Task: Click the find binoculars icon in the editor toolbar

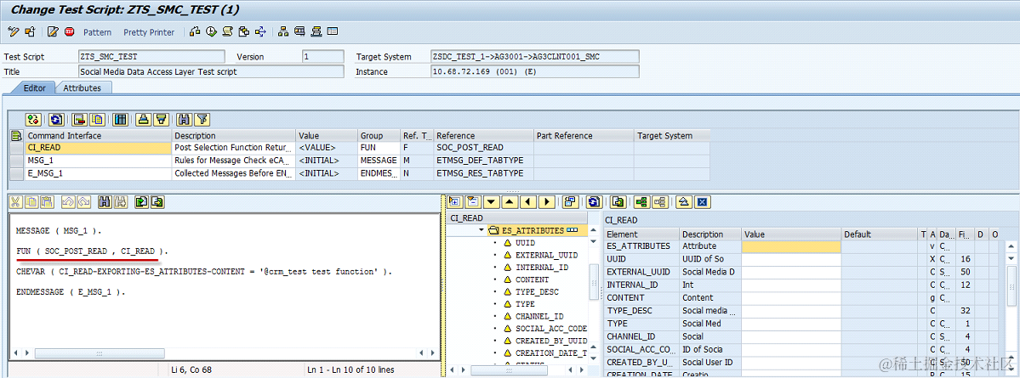Action: pyautogui.click(x=104, y=202)
